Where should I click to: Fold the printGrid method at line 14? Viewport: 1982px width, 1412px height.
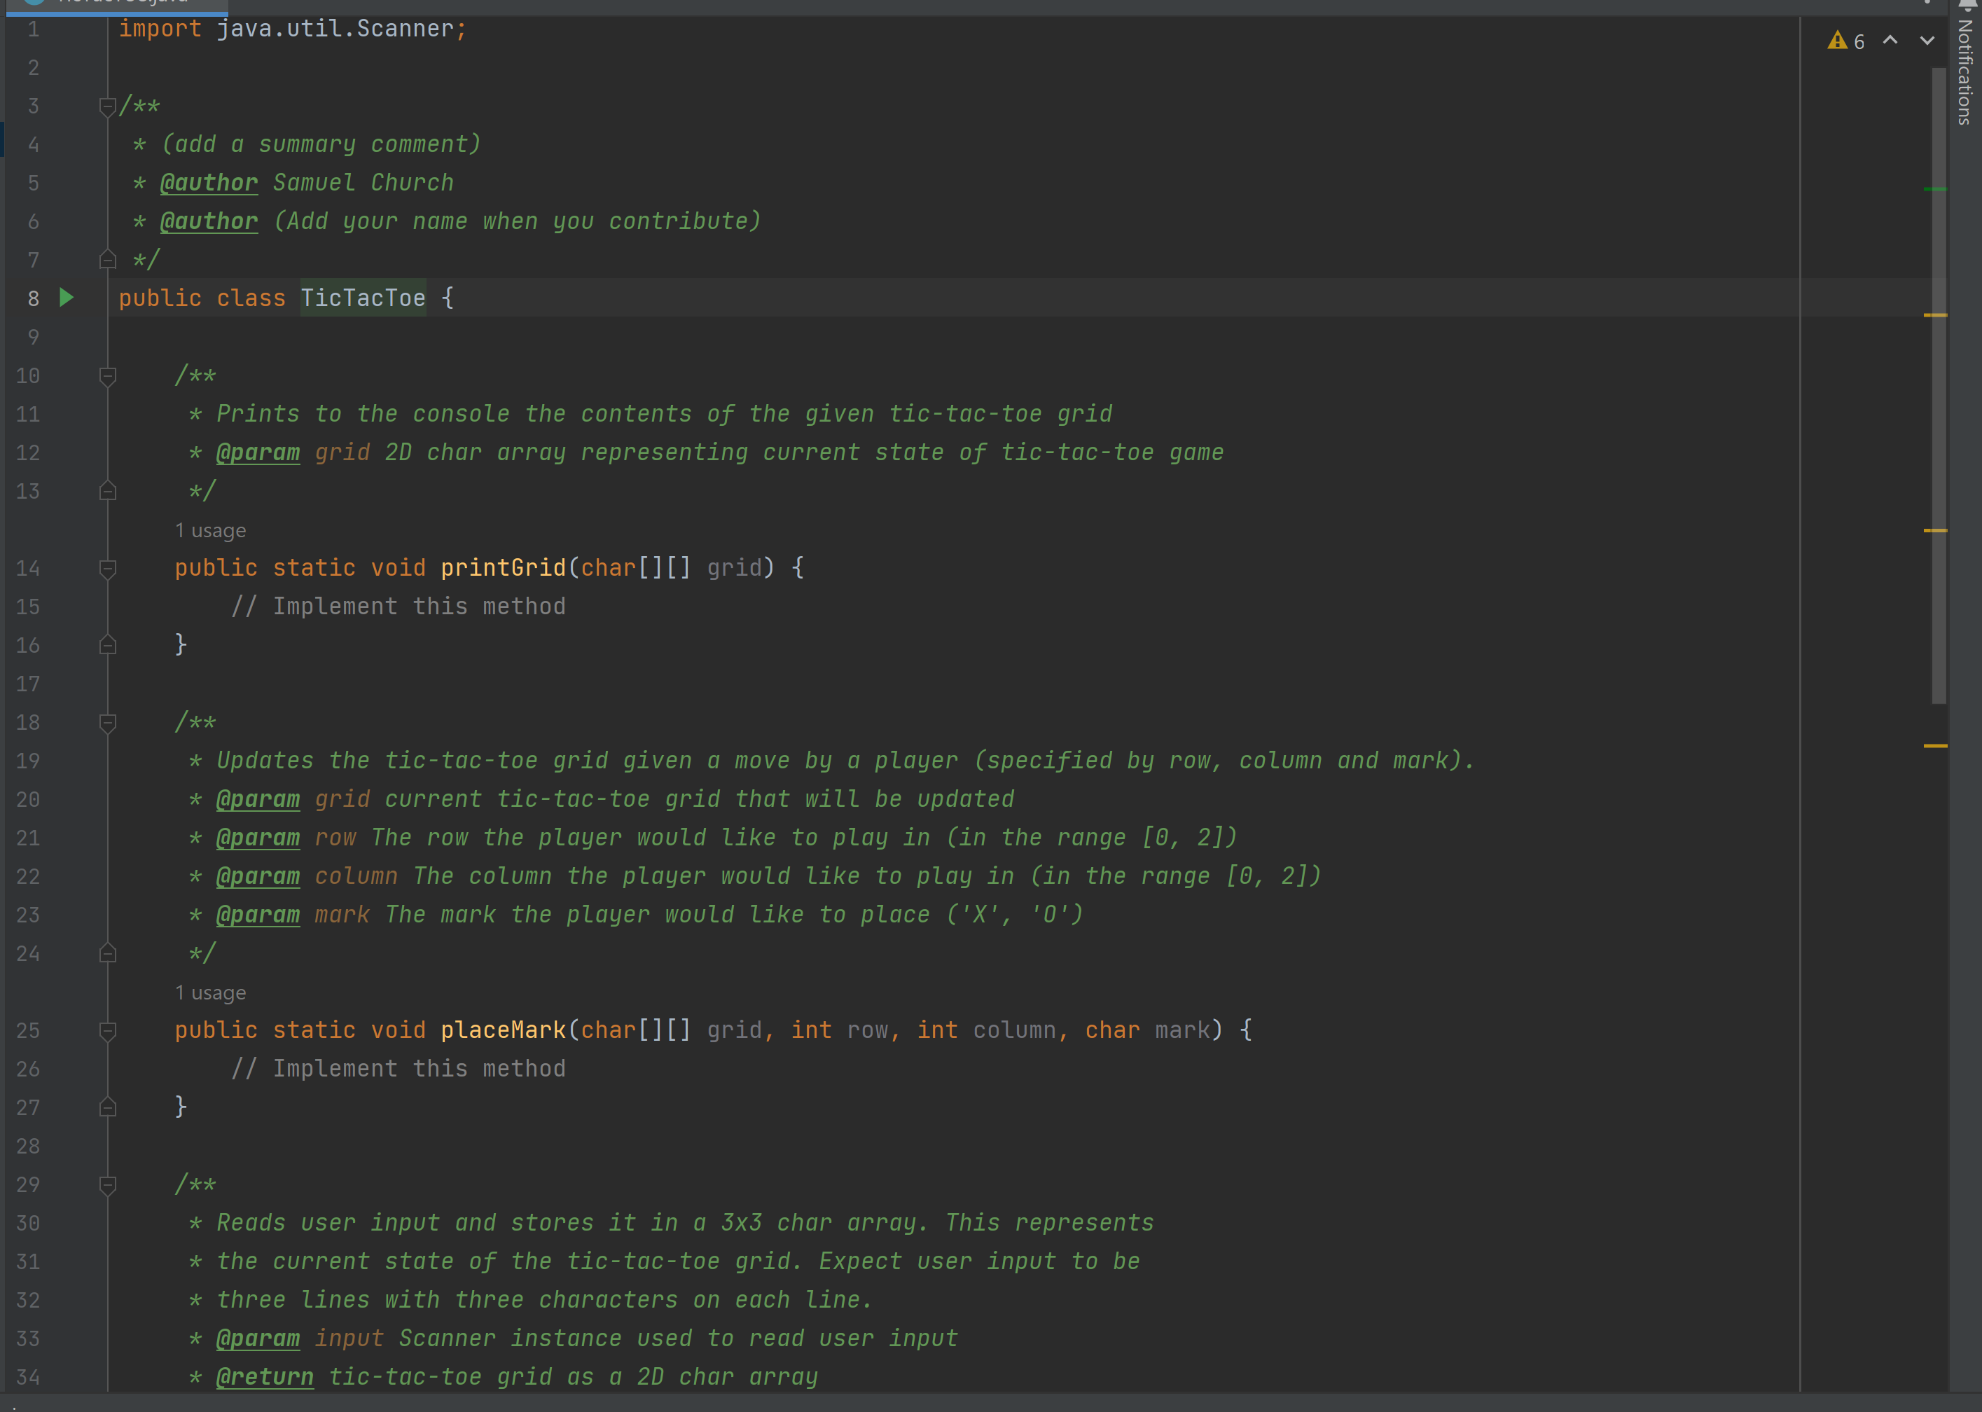(x=108, y=569)
